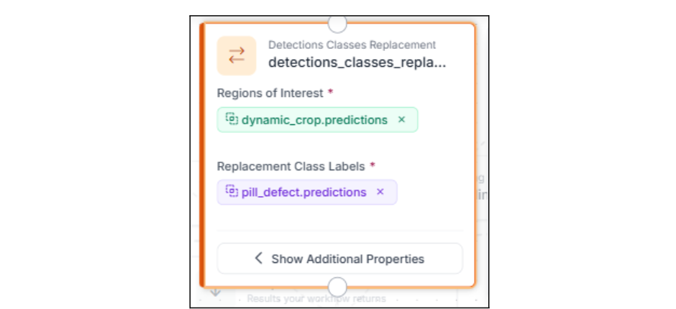The width and height of the screenshot is (676, 309).
Task: Open the pill_defect.predictions selector text
Action: click(303, 192)
